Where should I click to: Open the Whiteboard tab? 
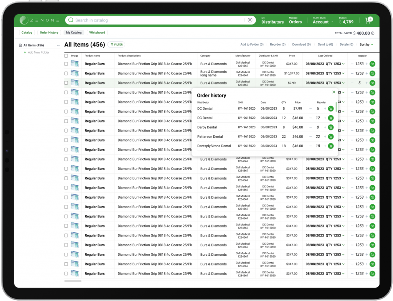97,33
